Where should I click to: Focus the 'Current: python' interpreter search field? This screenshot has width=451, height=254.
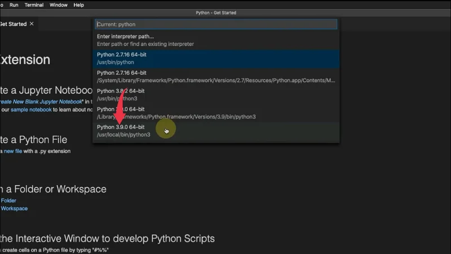pyautogui.click(x=216, y=24)
